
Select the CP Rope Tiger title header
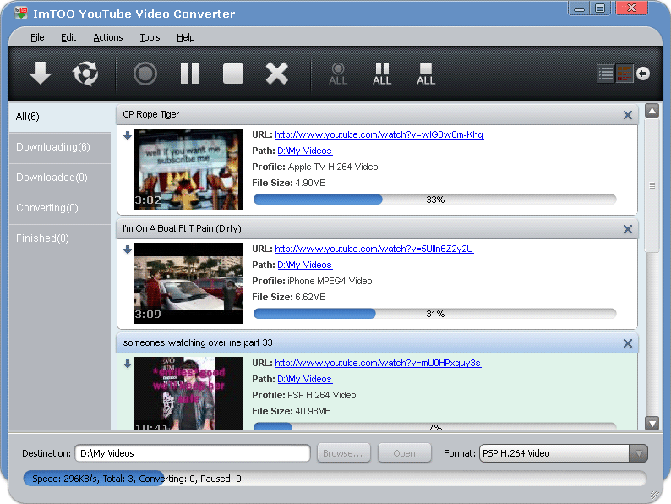pos(377,115)
